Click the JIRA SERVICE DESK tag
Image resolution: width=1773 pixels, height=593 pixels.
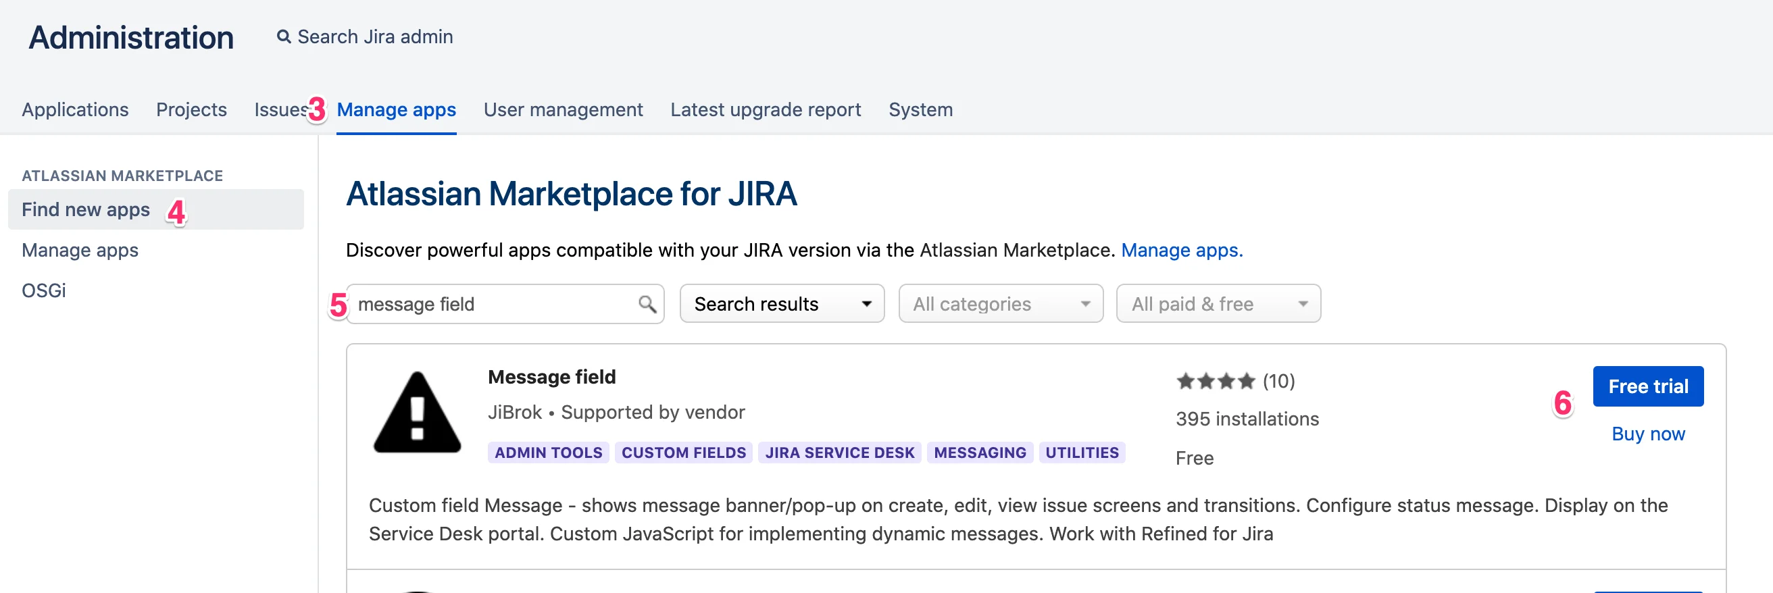click(839, 452)
